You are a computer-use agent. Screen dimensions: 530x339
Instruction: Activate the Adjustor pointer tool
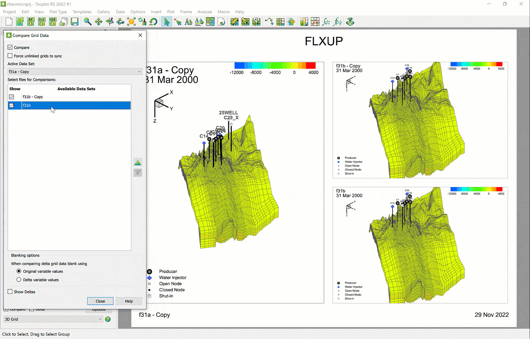[x=178, y=22]
